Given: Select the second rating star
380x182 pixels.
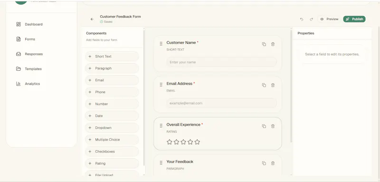Looking at the screenshot, I should click(176, 142).
